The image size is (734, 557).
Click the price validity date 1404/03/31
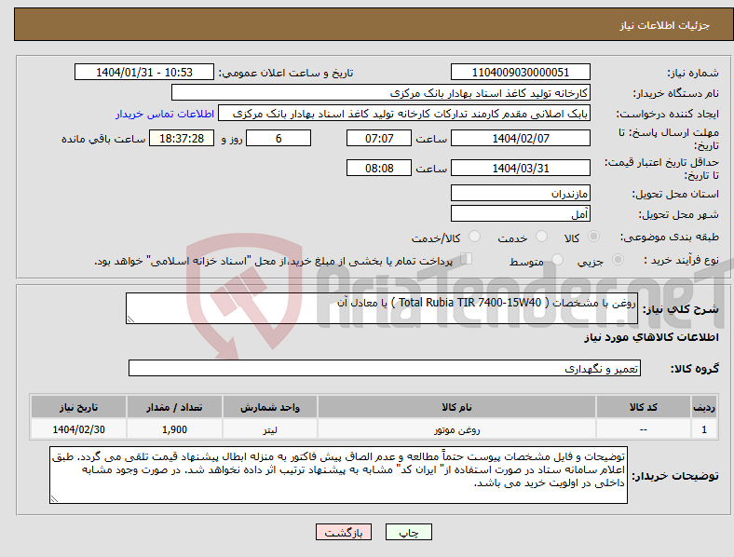(x=520, y=168)
